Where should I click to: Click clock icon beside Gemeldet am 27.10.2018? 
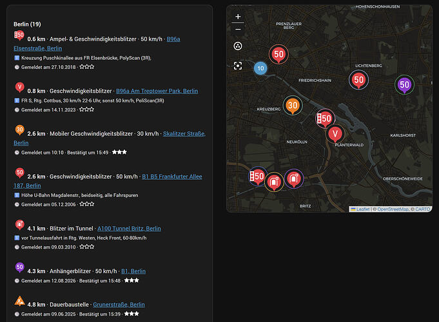click(x=17, y=67)
